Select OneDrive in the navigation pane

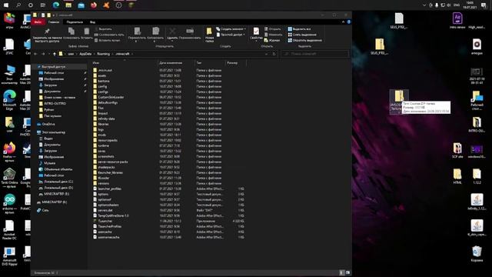pos(48,125)
